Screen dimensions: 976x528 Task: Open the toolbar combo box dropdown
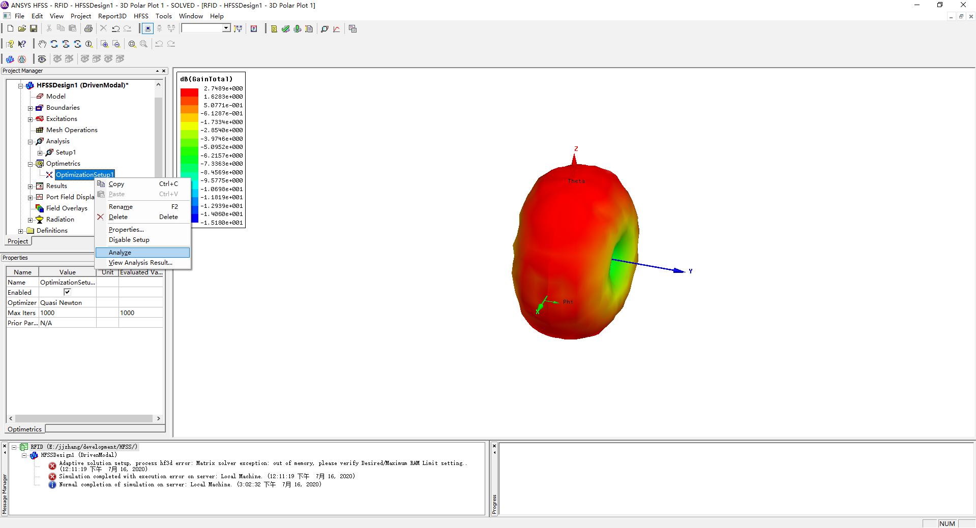(226, 28)
